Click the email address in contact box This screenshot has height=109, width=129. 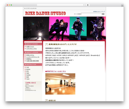tap(30, 90)
